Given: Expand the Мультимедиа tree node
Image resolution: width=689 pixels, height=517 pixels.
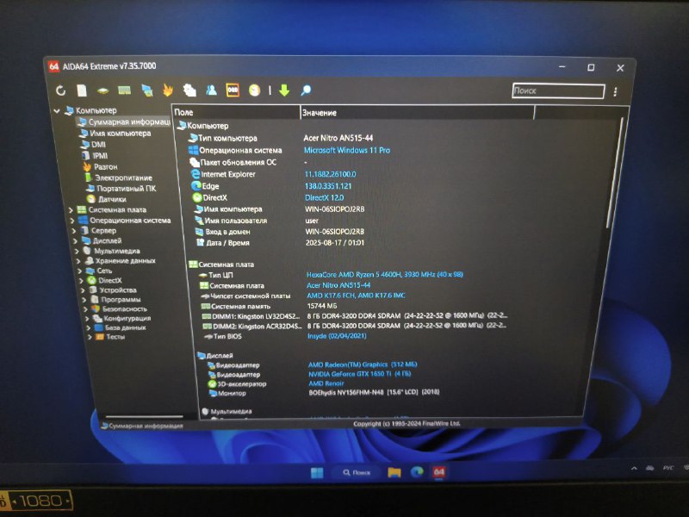Looking at the screenshot, I should [x=77, y=251].
